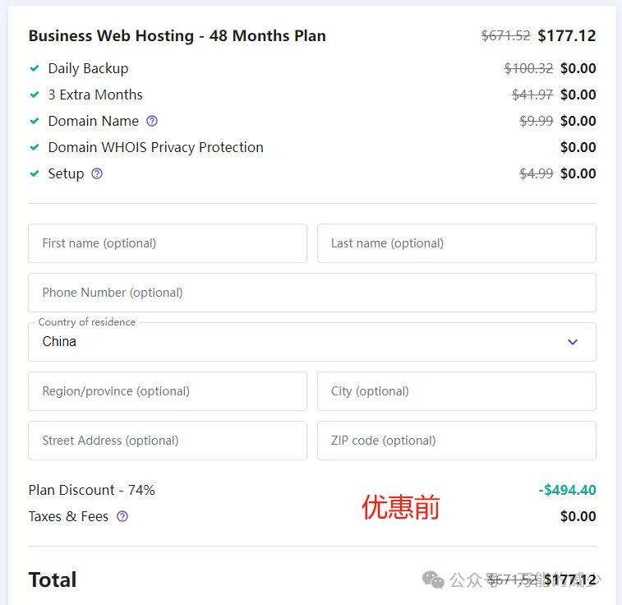
Task: Click the checkmark next to 3 Extra Months
Action: point(35,95)
